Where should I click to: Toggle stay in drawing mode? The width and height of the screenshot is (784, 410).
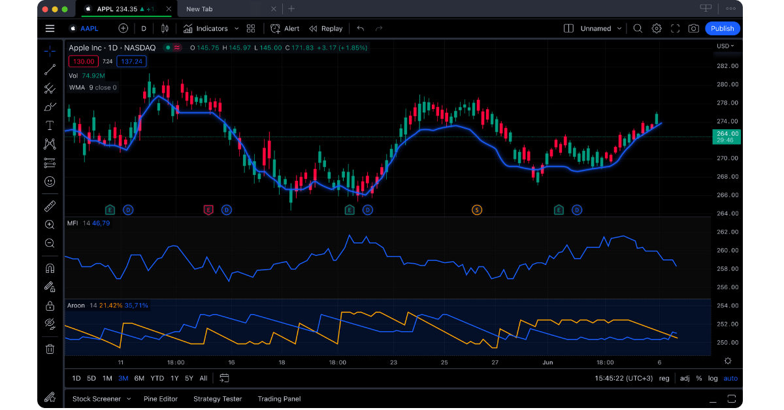pos(50,287)
